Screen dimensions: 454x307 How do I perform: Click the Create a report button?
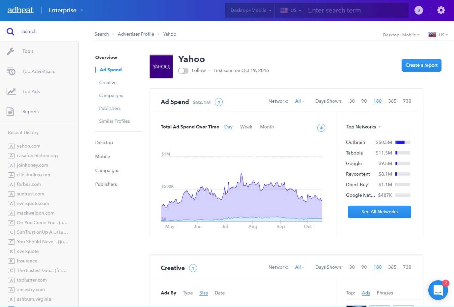[x=421, y=65]
